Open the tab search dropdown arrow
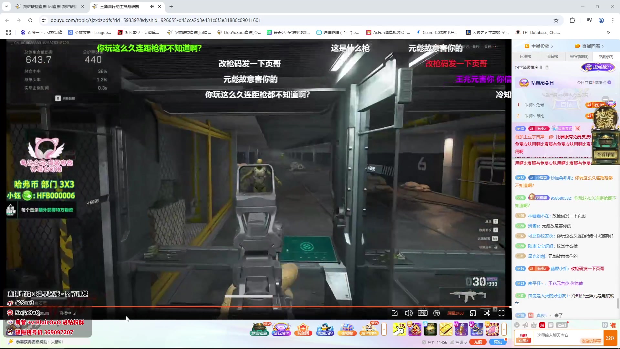This screenshot has height=349, width=620. click(x=6, y=6)
